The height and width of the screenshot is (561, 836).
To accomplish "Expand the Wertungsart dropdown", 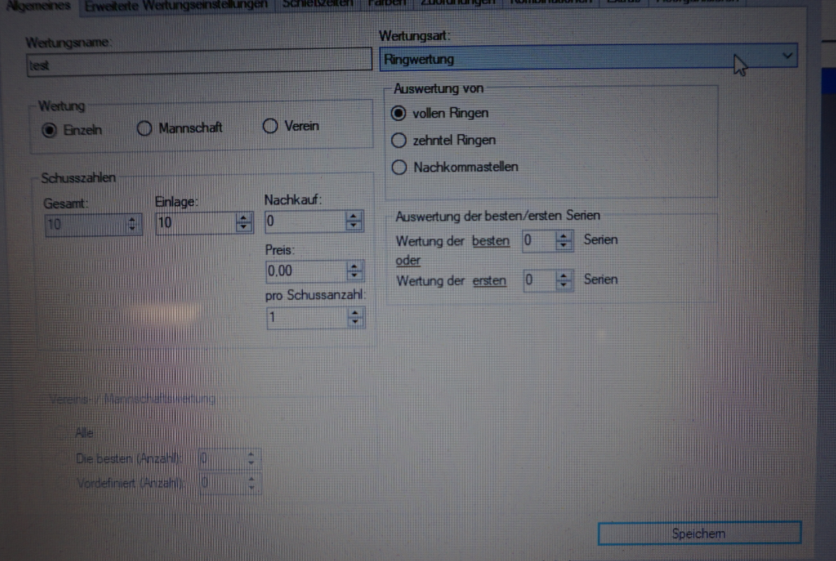I will point(786,57).
